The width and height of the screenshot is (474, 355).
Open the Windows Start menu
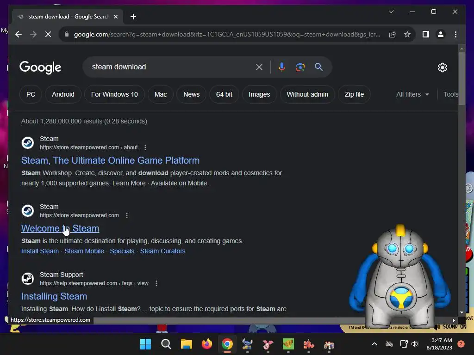[145, 344]
